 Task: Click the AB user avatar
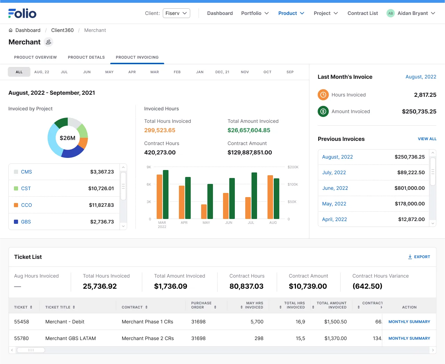(x=390, y=13)
